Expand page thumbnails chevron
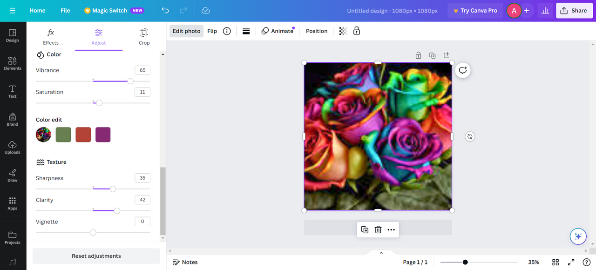 381,253
